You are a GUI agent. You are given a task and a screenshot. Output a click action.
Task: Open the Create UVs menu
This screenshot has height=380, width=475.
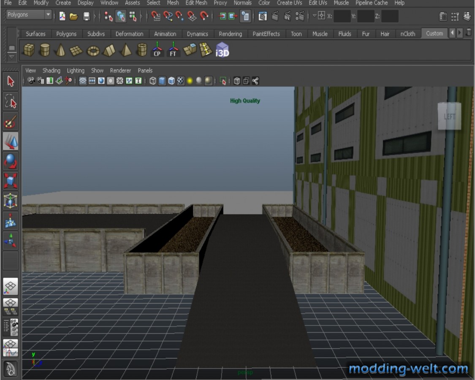point(289,3)
